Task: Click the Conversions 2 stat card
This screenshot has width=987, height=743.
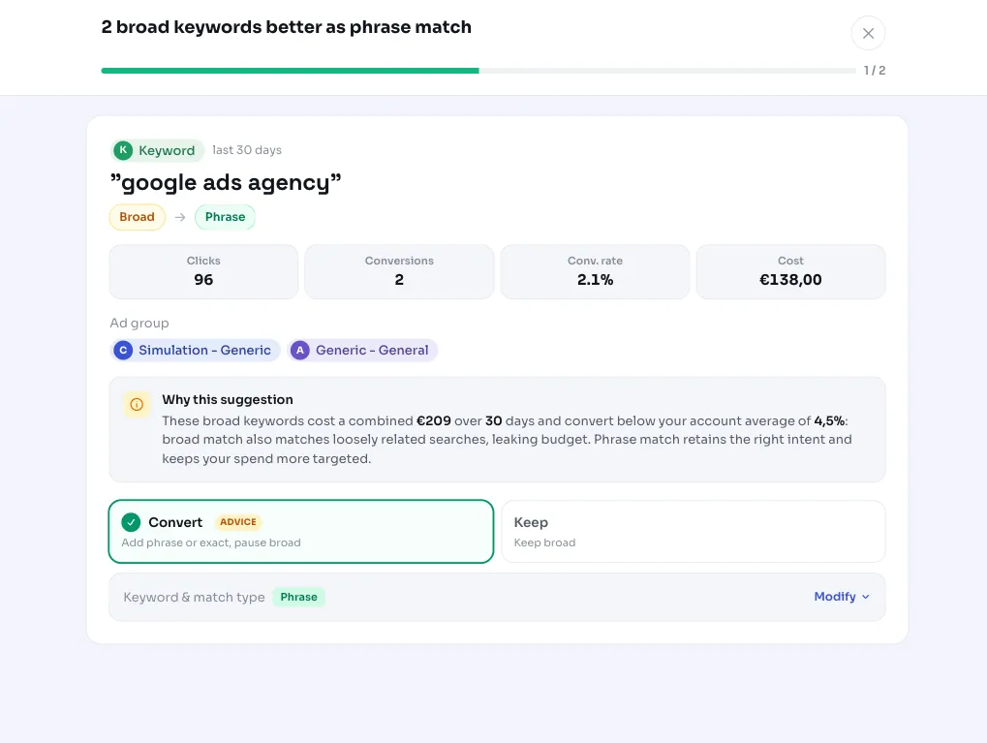Action: (x=399, y=271)
